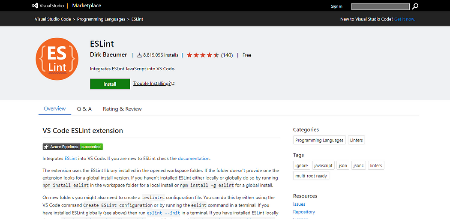The width and height of the screenshot is (450, 219).
Task: Click the Tags heading
Action: 298,155
